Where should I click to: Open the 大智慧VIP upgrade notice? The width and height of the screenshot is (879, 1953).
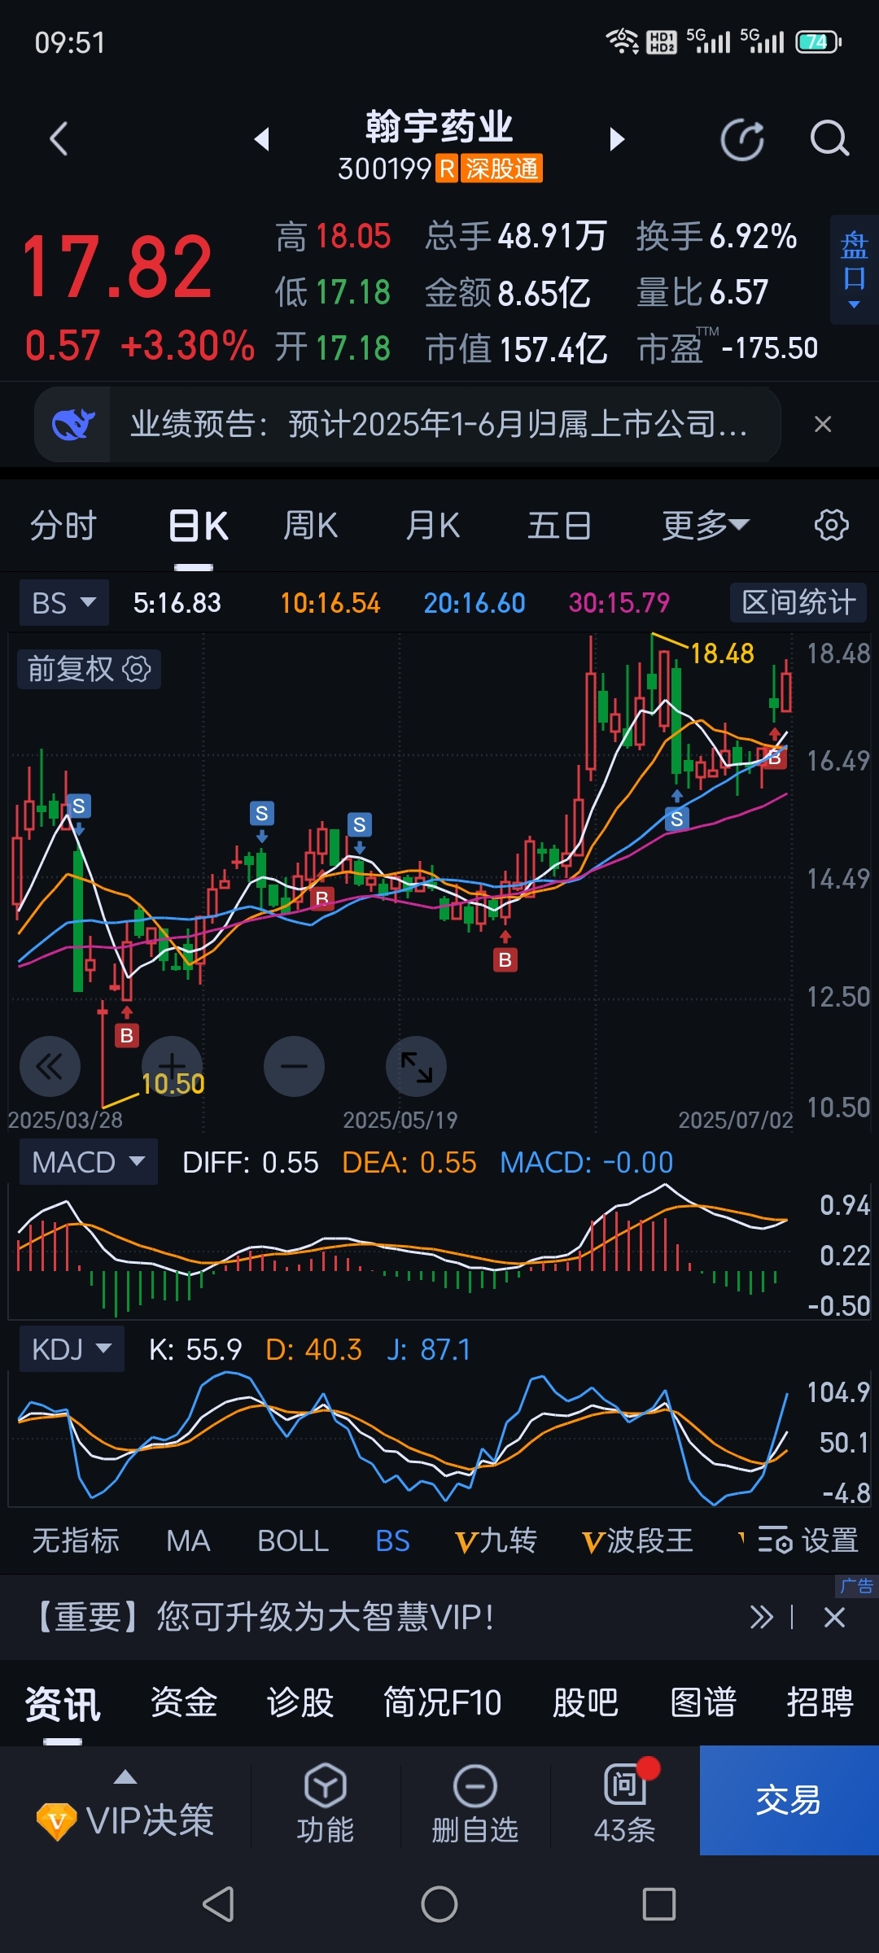click(262, 1617)
